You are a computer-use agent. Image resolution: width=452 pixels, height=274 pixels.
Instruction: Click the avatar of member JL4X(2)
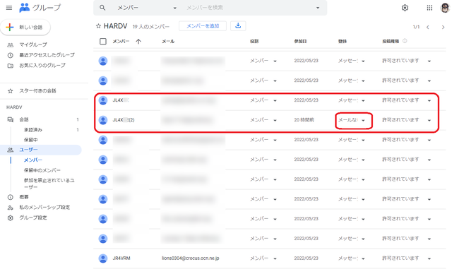tap(103, 120)
